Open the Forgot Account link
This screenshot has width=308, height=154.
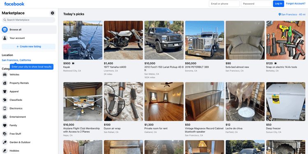(296, 4)
